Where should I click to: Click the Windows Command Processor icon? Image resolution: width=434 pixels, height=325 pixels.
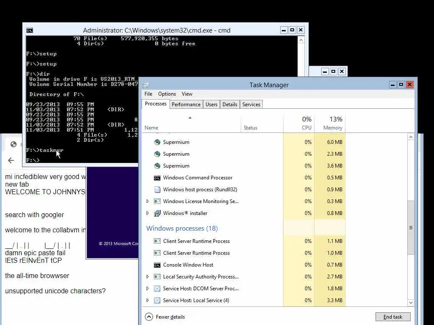click(157, 178)
